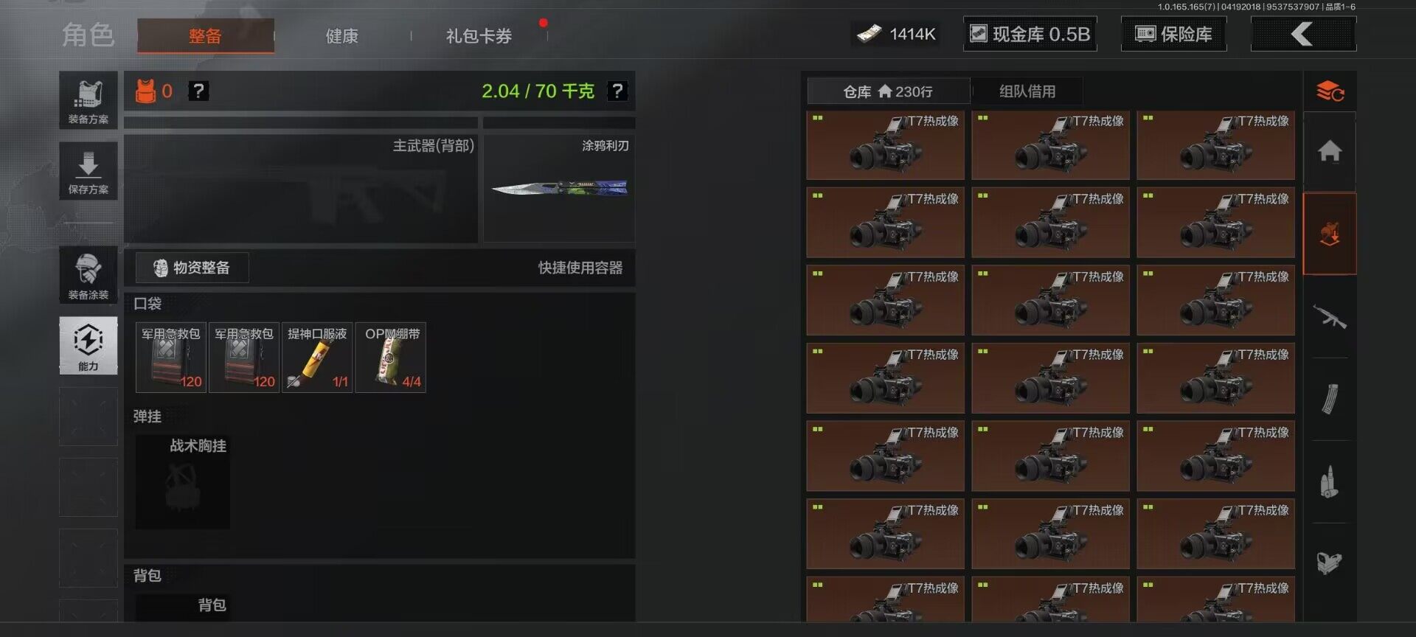The width and height of the screenshot is (1416, 637).
Task: Select the 能力 ability icon
Action: (x=88, y=346)
